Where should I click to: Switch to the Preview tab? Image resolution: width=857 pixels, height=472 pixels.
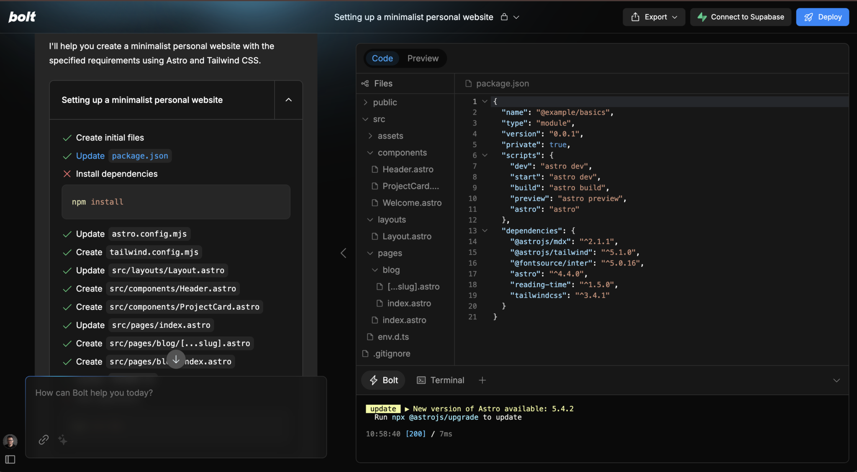pos(423,58)
